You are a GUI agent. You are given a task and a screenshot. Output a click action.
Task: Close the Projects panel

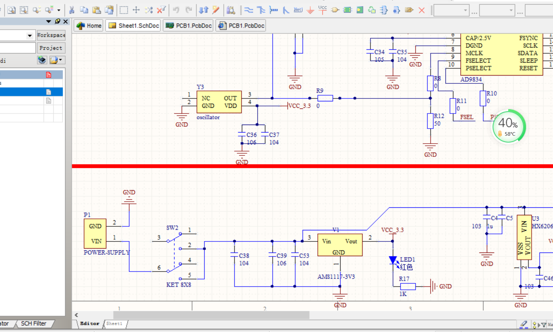click(66, 21)
